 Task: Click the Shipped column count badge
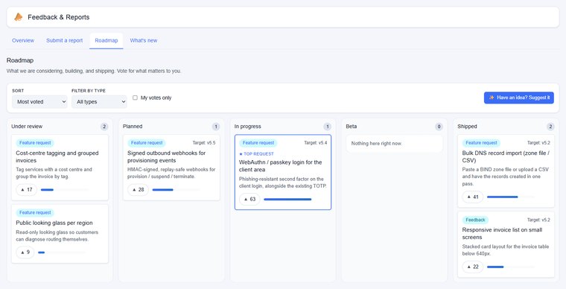click(550, 127)
